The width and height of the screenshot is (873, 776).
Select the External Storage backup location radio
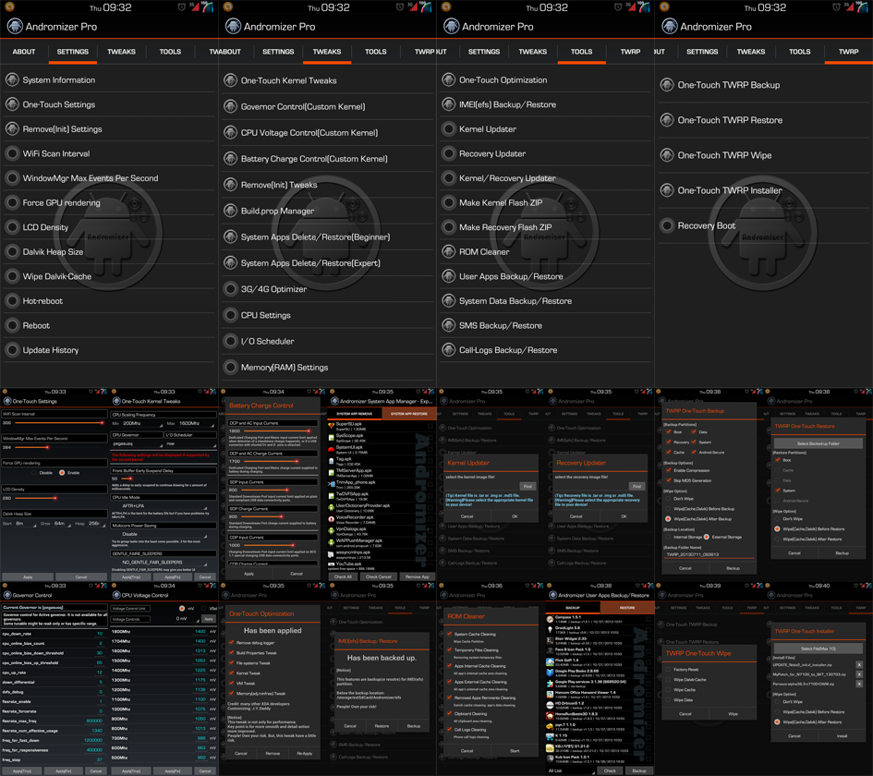click(x=707, y=537)
